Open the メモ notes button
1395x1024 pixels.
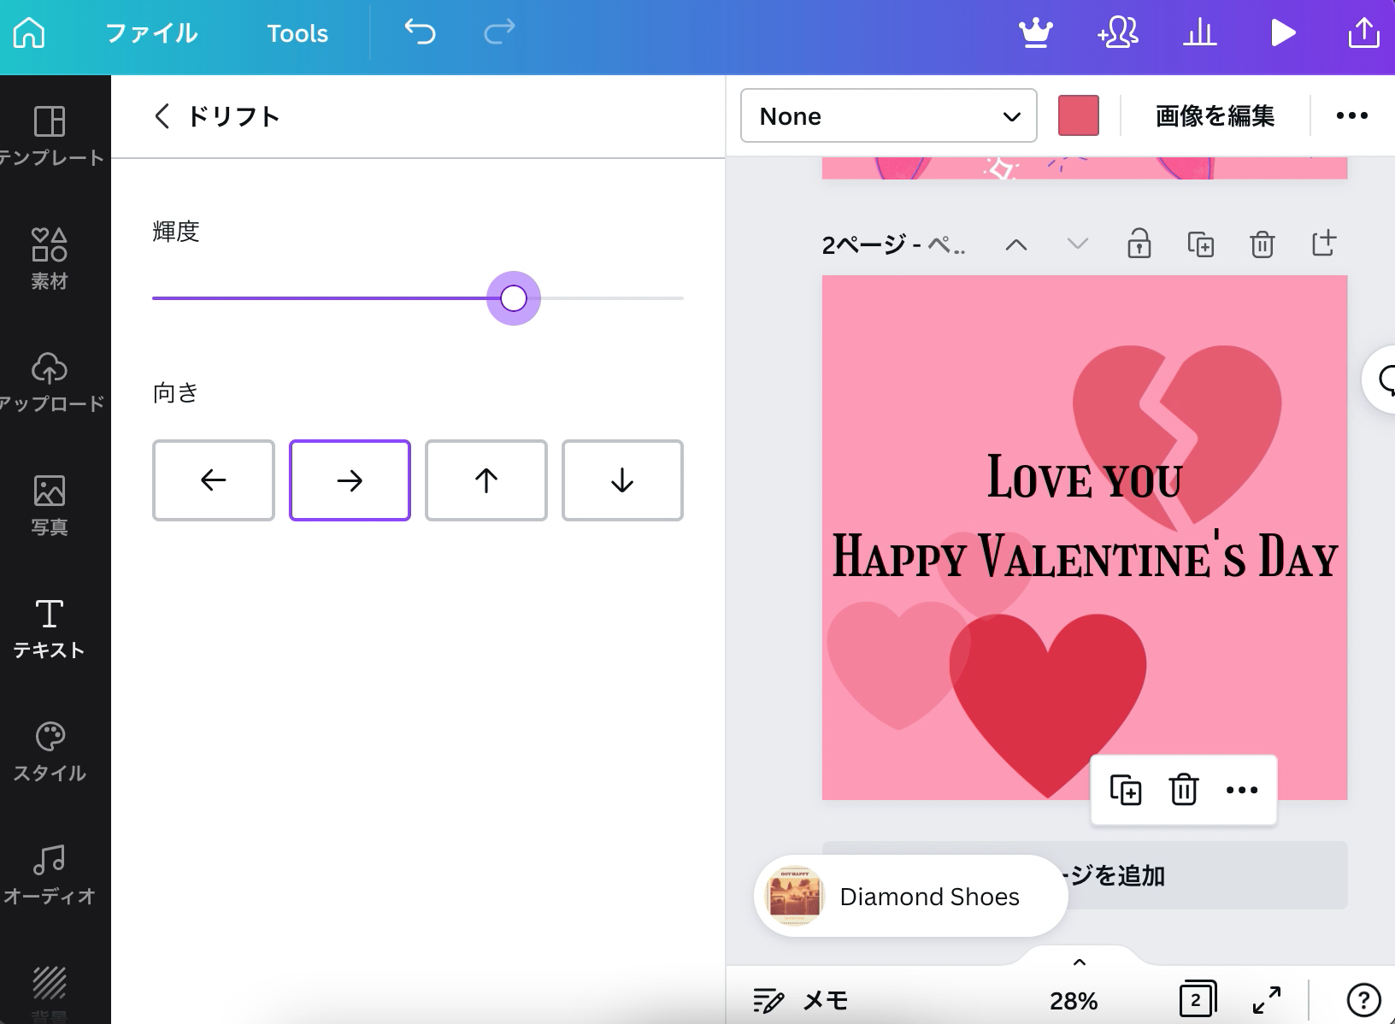click(800, 1000)
